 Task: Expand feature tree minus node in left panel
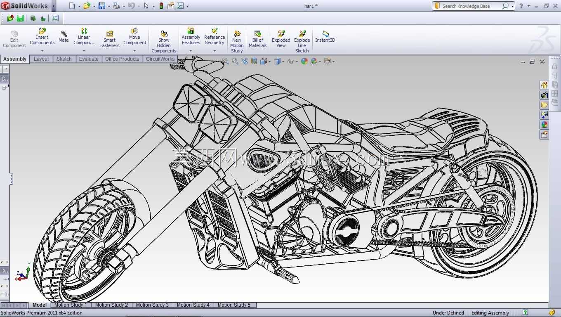pos(4,88)
